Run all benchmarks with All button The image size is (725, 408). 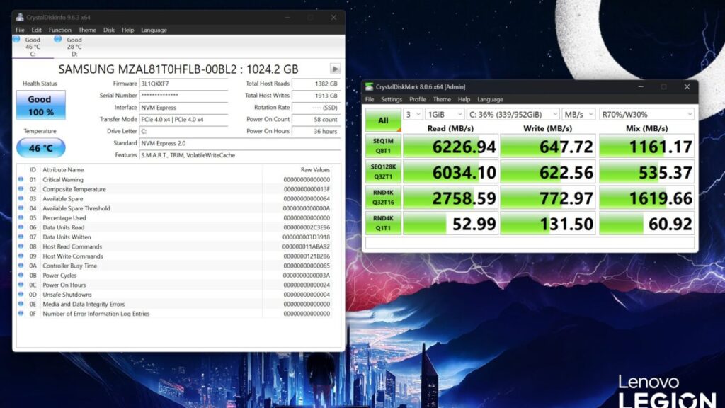pyautogui.click(x=383, y=120)
